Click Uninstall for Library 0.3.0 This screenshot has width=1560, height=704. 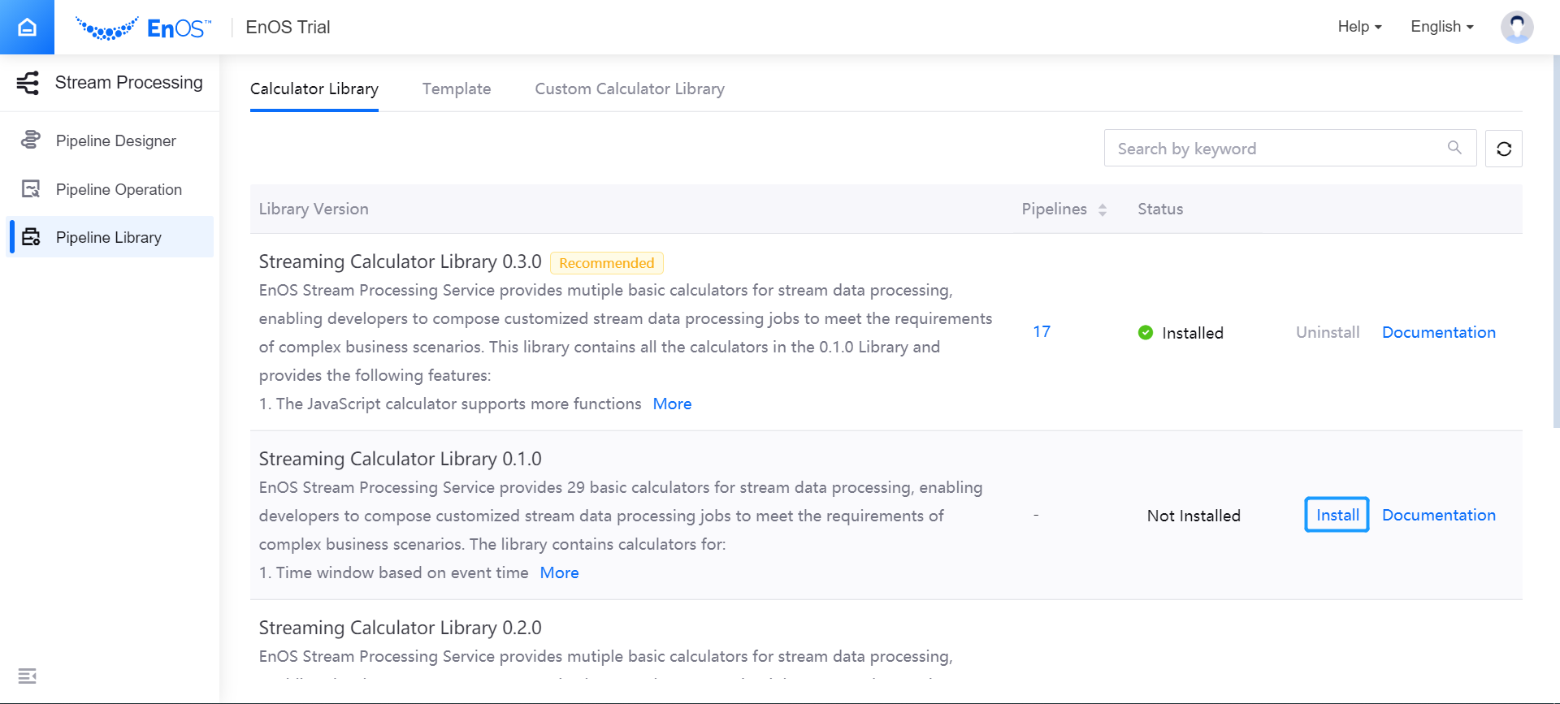[1328, 332]
